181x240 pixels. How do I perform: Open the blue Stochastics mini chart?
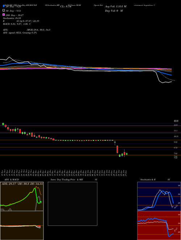(159, 196)
